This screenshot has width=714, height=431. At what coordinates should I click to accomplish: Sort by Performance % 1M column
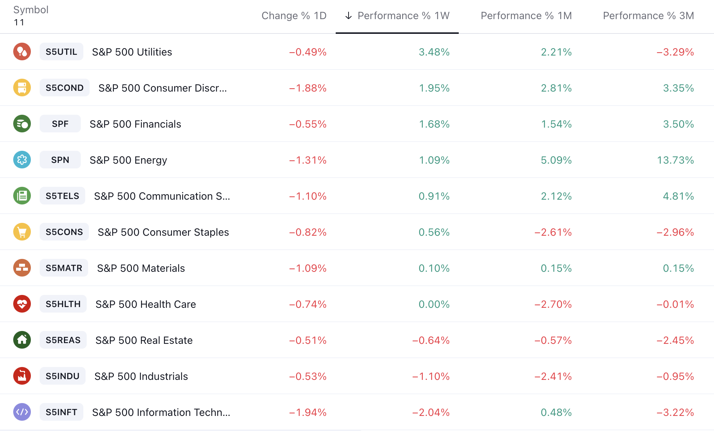tap(526, 16)
